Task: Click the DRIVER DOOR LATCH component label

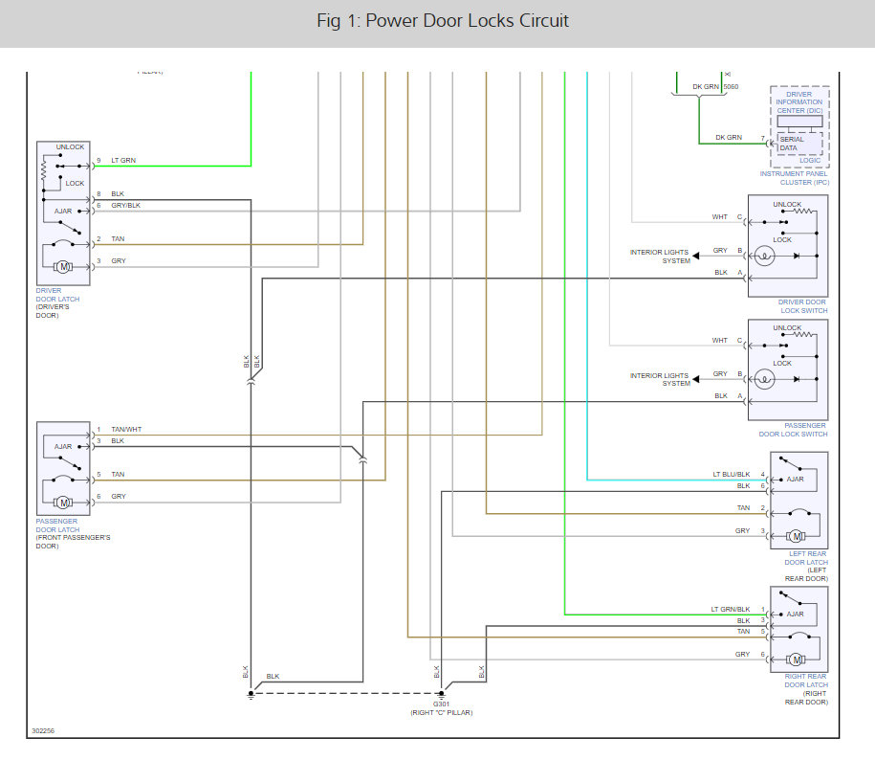Action: coord(57,295)
